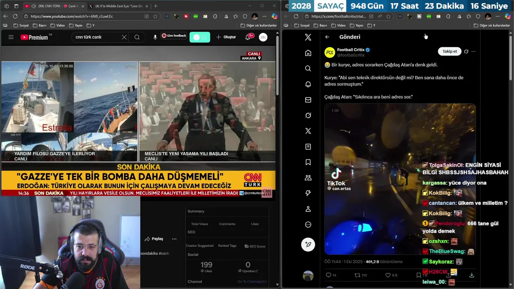The width and height of the screenshot is (514, 289).
Task: Open X Profile person icon
Action: point(308,209)
